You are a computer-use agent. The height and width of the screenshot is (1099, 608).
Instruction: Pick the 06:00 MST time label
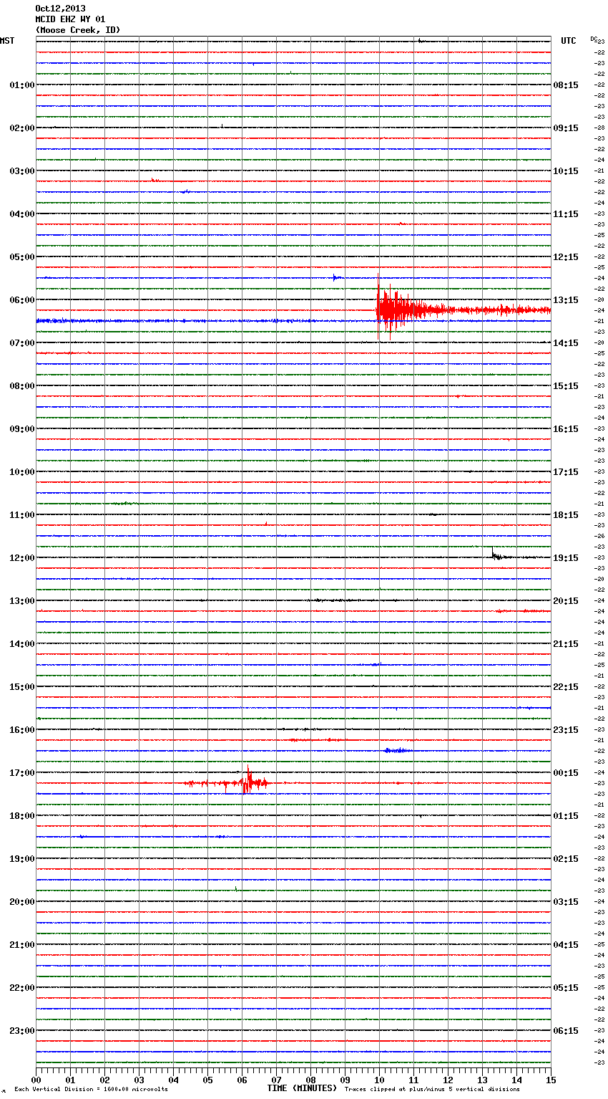pos(22,300)
